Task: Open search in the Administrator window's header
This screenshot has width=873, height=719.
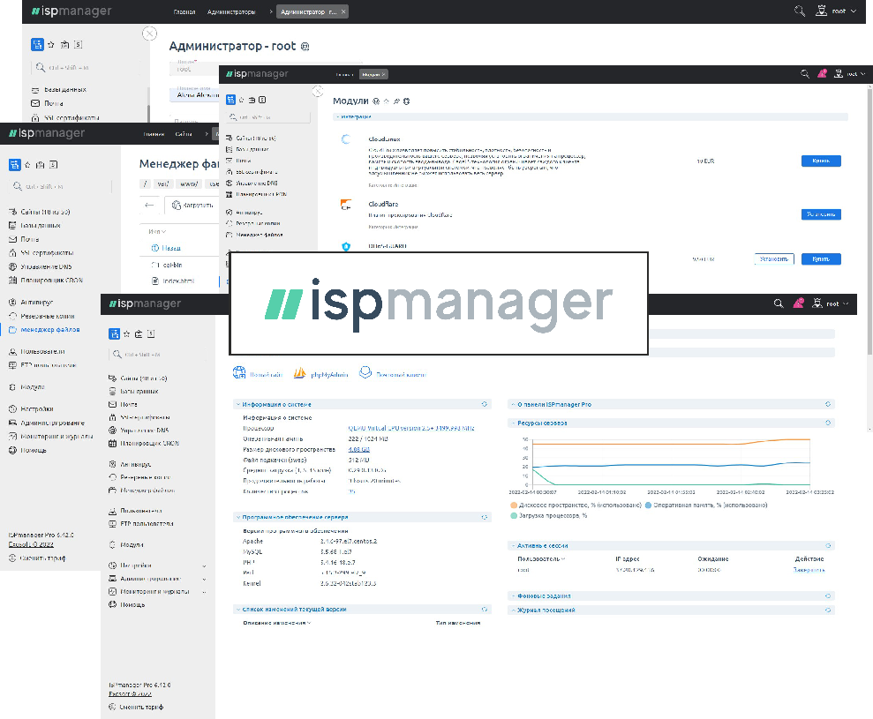Action: [800, 11]
